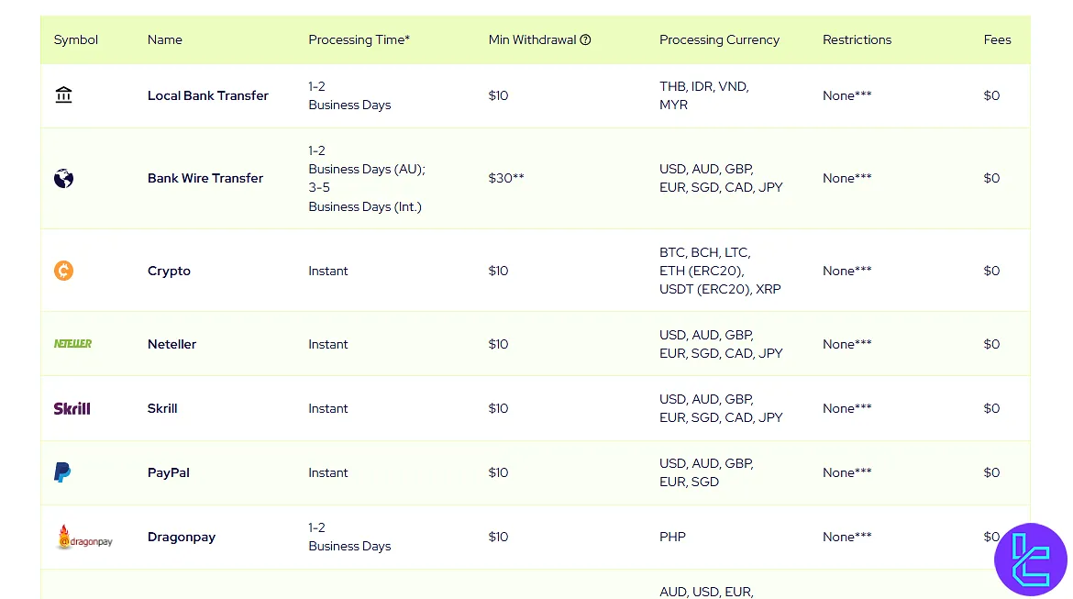Click the Min Withdrawal help question icon
The width and height of the screenshot is (1073, 599).
coord(585,40)
